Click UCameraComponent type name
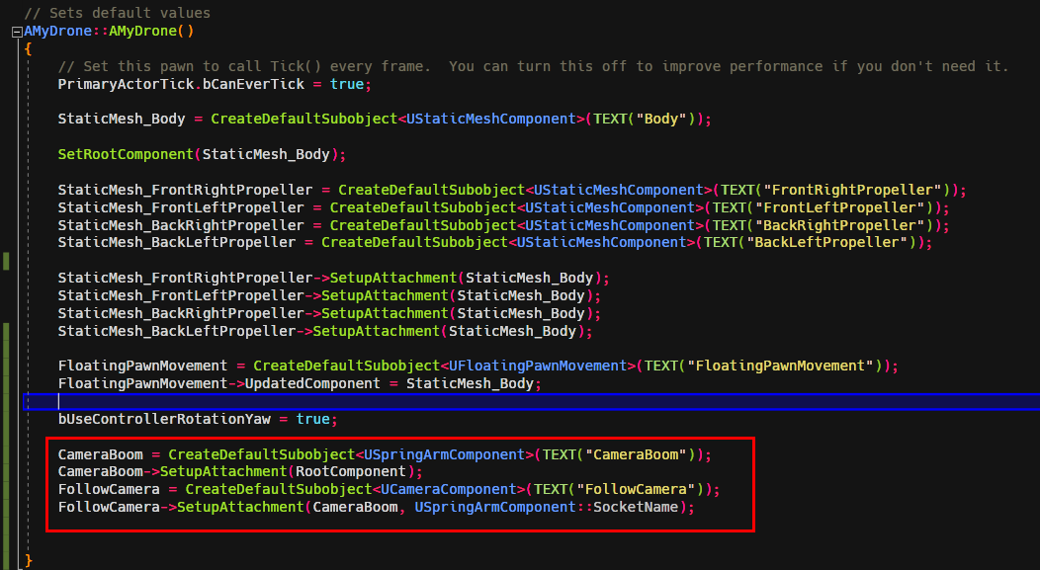The height and width of the screenshot is (570, 1040). 449,489
